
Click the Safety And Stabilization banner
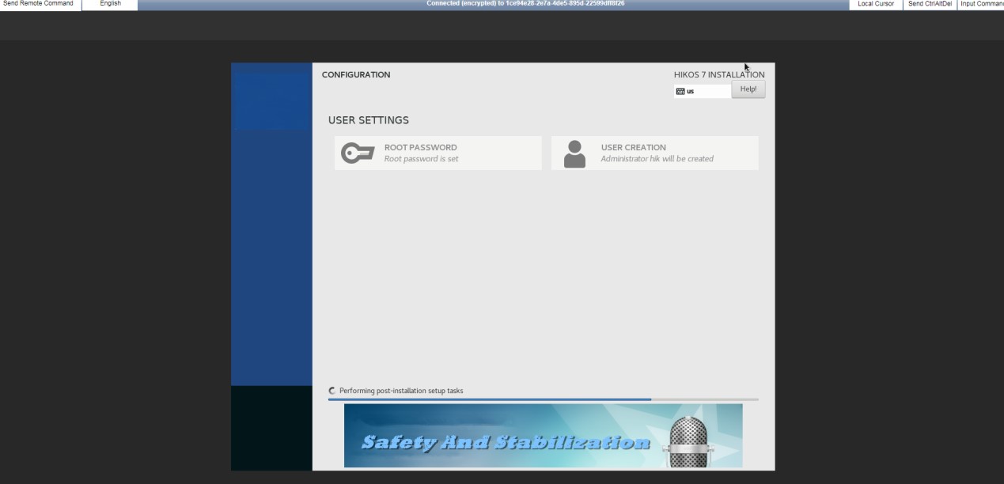click(x=543, y=436)
